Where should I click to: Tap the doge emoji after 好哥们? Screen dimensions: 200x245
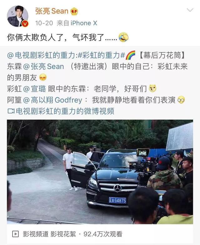[152, 89]
